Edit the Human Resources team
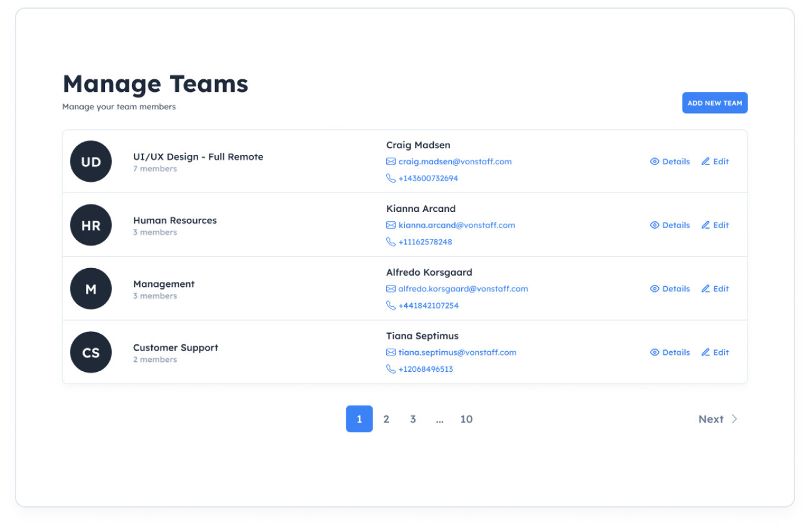This screenshot has width=810, height=530. click(715, 225)
